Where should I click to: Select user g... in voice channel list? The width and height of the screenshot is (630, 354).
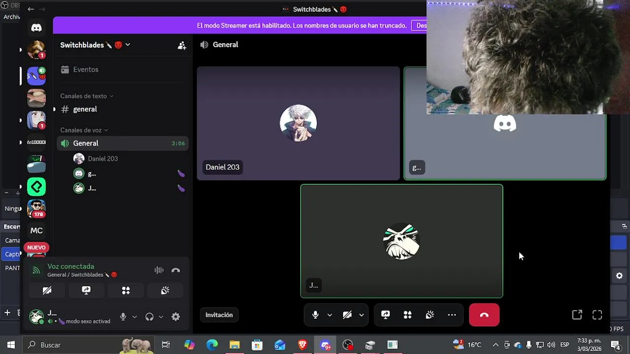(x=129, y=174)
